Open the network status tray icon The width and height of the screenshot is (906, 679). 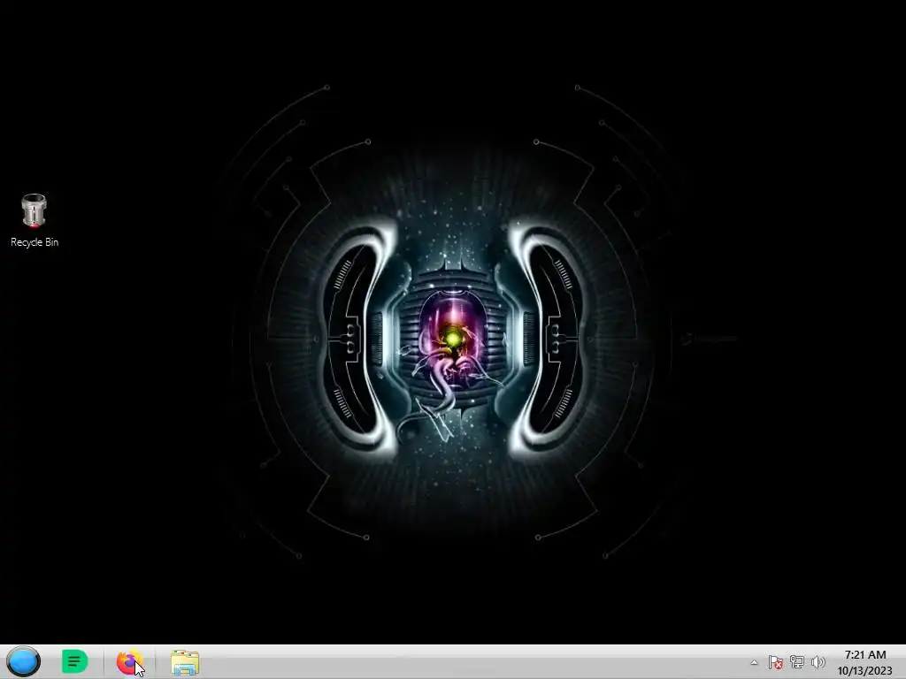pos(797,662)
